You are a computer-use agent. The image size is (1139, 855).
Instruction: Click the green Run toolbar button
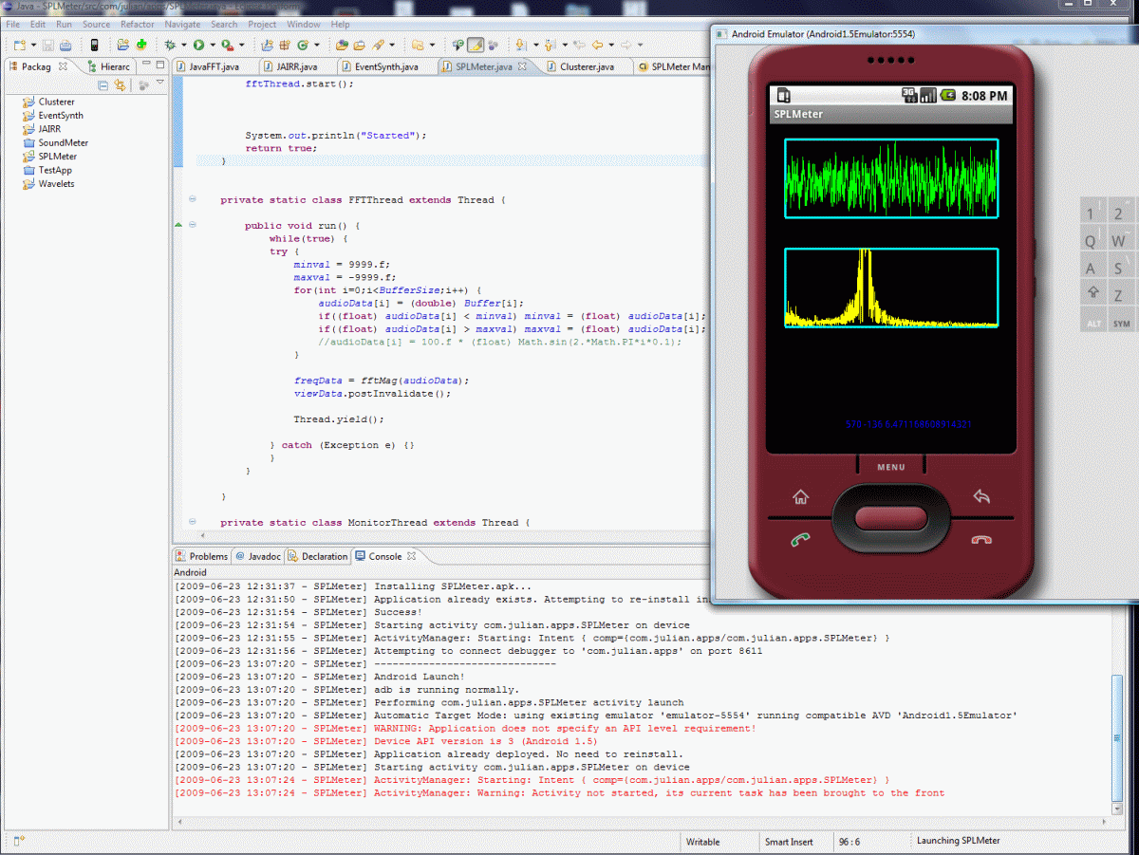[x=198, y=45]
